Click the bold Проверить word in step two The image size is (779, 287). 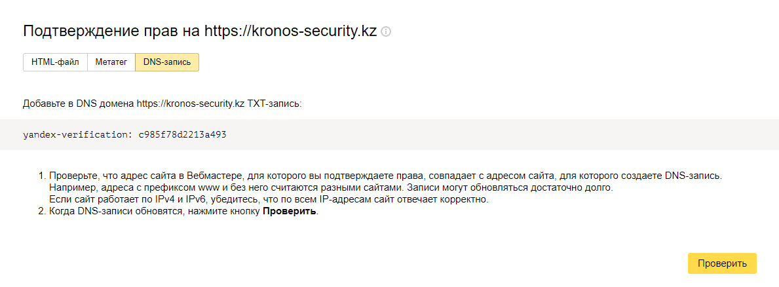coord(289,212)
